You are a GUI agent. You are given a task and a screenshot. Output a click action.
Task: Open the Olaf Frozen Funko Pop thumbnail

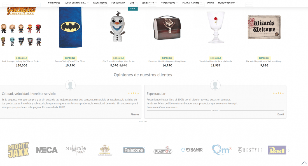point(118,27)
